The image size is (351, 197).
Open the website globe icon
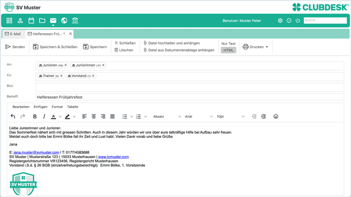click(64, 20)
